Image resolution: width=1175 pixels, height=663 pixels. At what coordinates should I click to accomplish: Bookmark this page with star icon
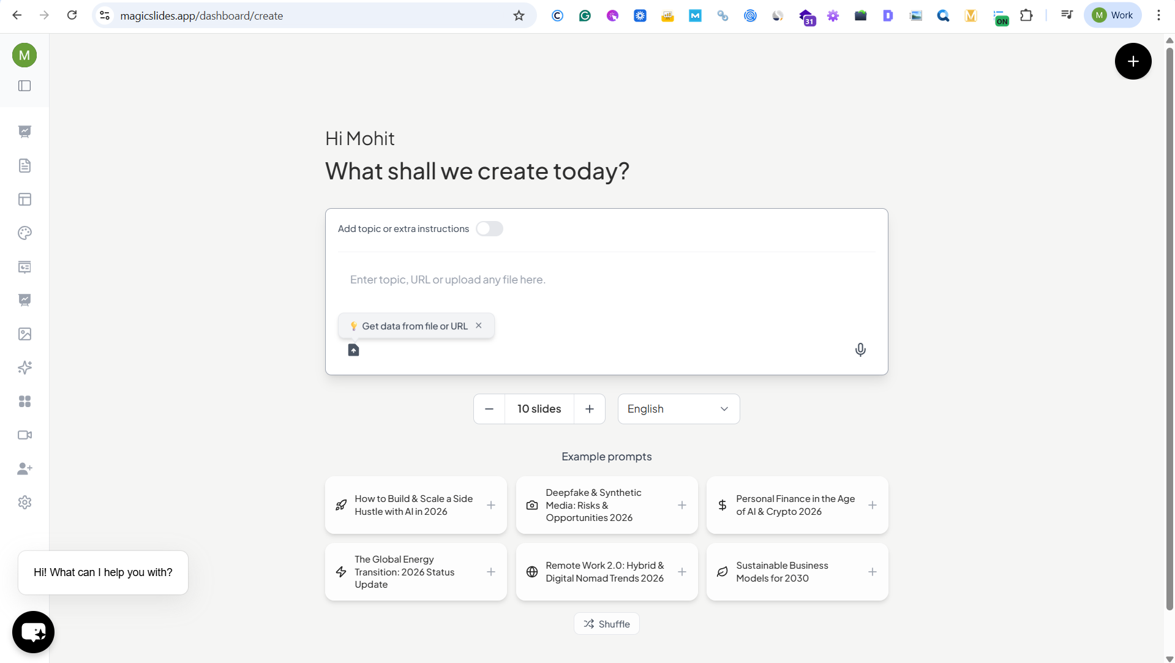click(519, 15)
